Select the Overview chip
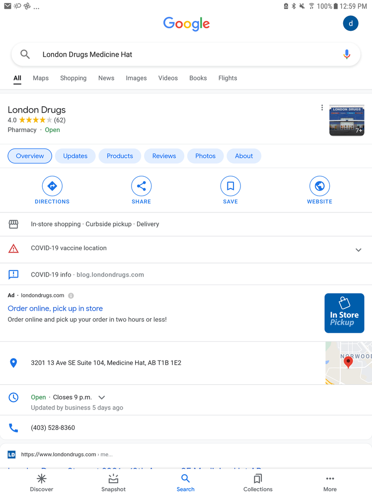The image size is (372, 496). coord(30,156)
